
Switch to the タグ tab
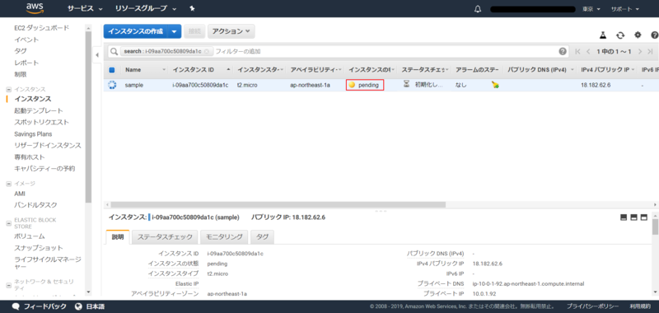pos(262,237)
